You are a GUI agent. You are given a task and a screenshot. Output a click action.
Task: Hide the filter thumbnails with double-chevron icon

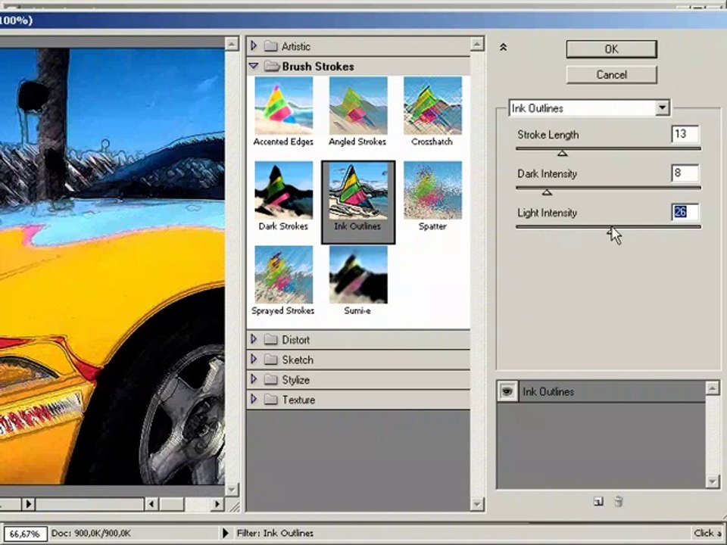tap(503, 47)
